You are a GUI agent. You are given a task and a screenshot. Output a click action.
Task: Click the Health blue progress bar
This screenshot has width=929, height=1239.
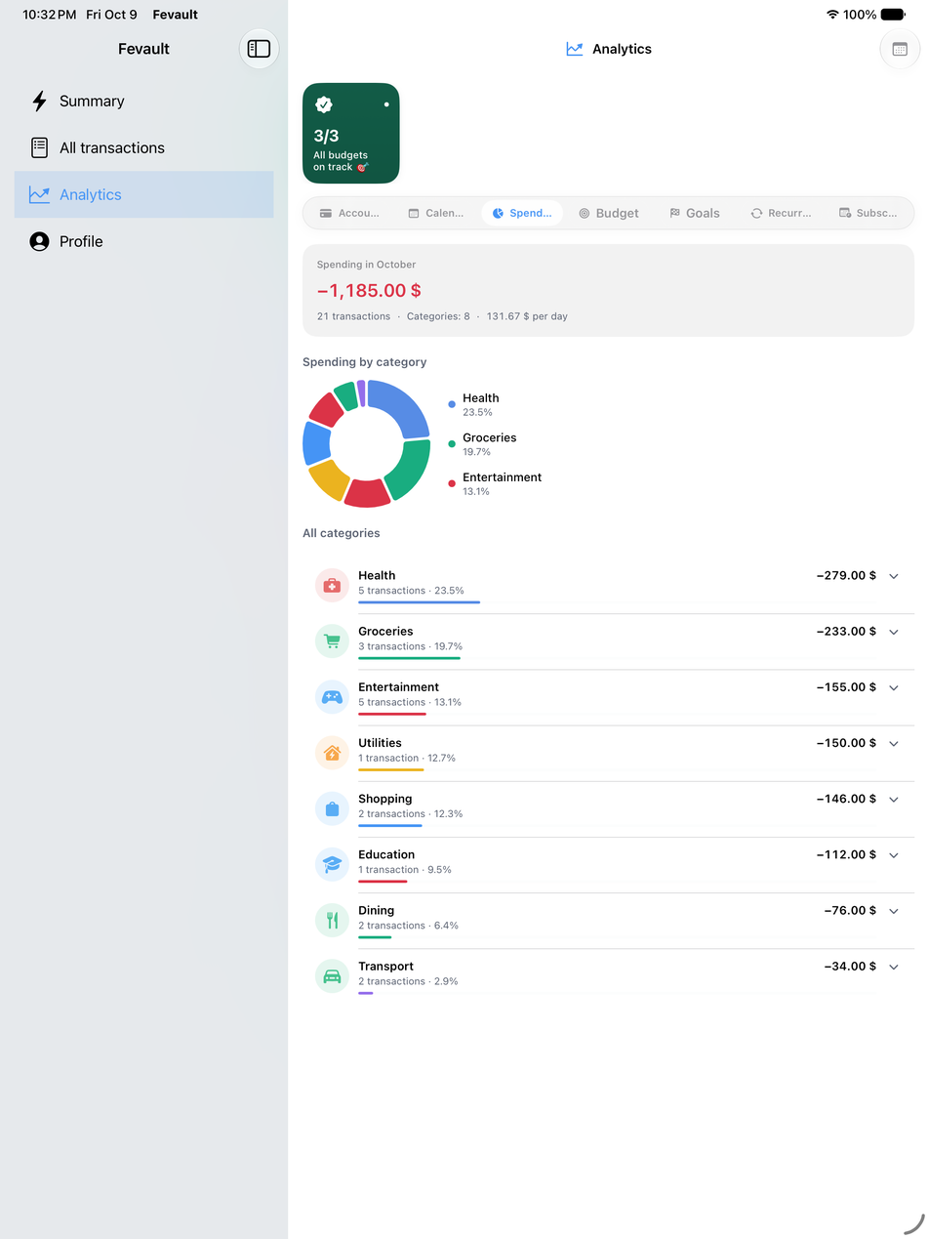coord(419,602)
